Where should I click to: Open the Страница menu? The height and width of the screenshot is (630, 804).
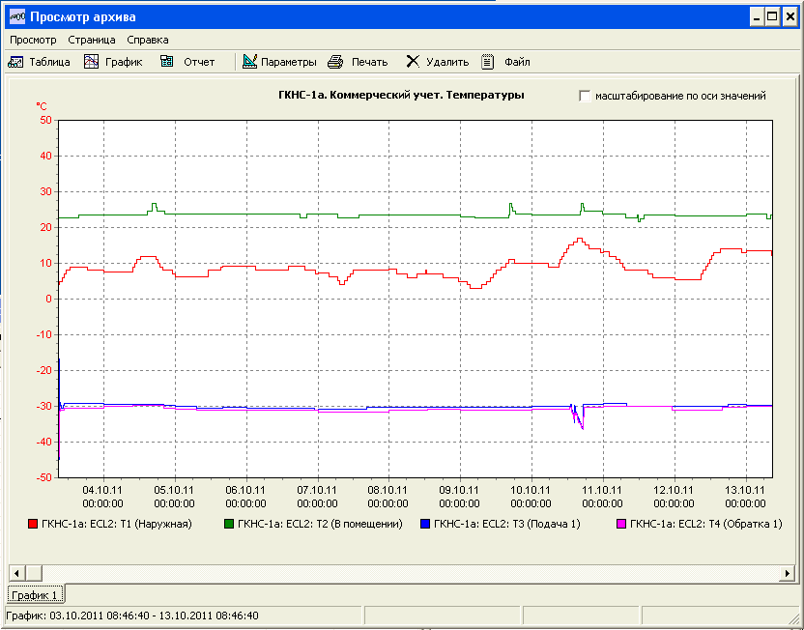coord(92,40)
